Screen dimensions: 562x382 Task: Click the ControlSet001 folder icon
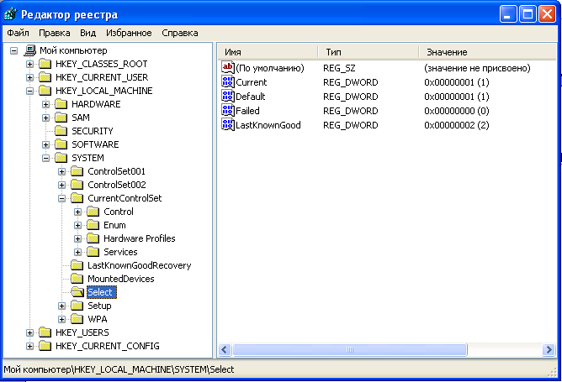click(77, 171)
